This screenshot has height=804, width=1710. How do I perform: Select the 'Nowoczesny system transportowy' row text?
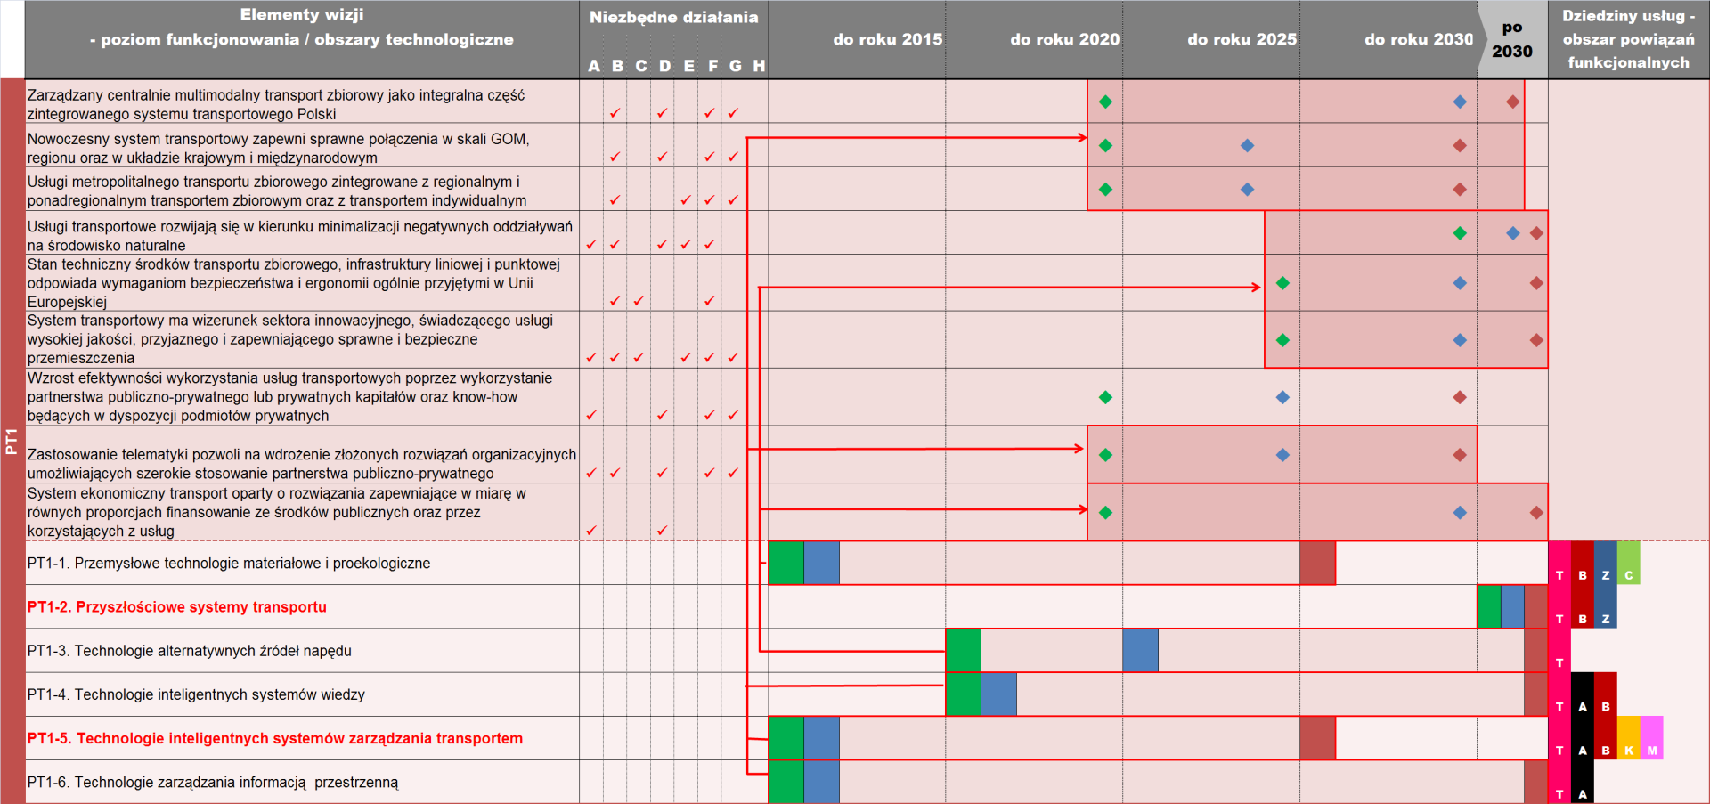pos(278,148)
